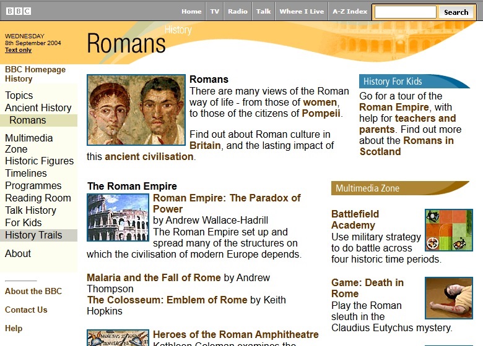
Task: Read Malaria and the Fall of Rome
Action: 154,277
